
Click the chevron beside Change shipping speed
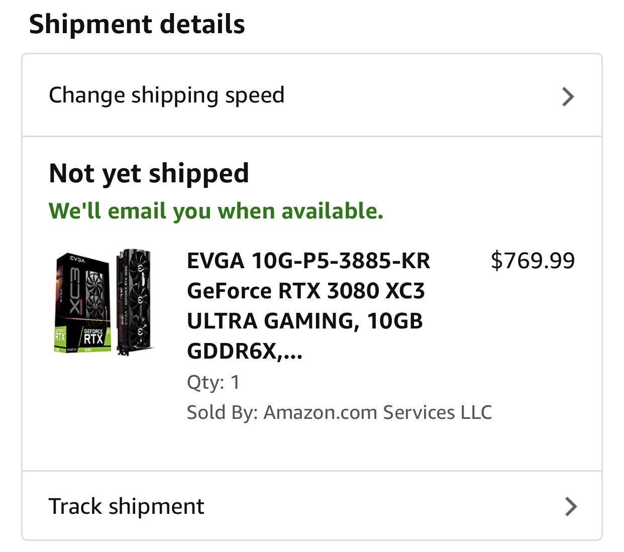point(568,96)
